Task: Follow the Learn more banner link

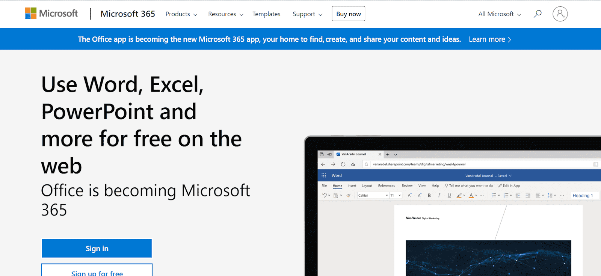Action: click(x=490, y=39)
